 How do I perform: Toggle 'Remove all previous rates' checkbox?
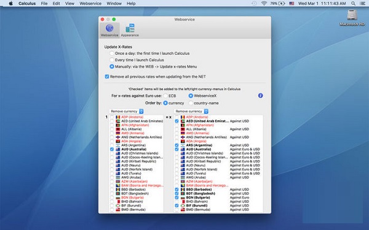click(107, 77)
